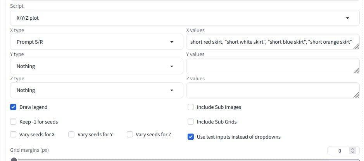
Task: Tick the Vary seeds for Y checkbox
Action: click(72, 135)
